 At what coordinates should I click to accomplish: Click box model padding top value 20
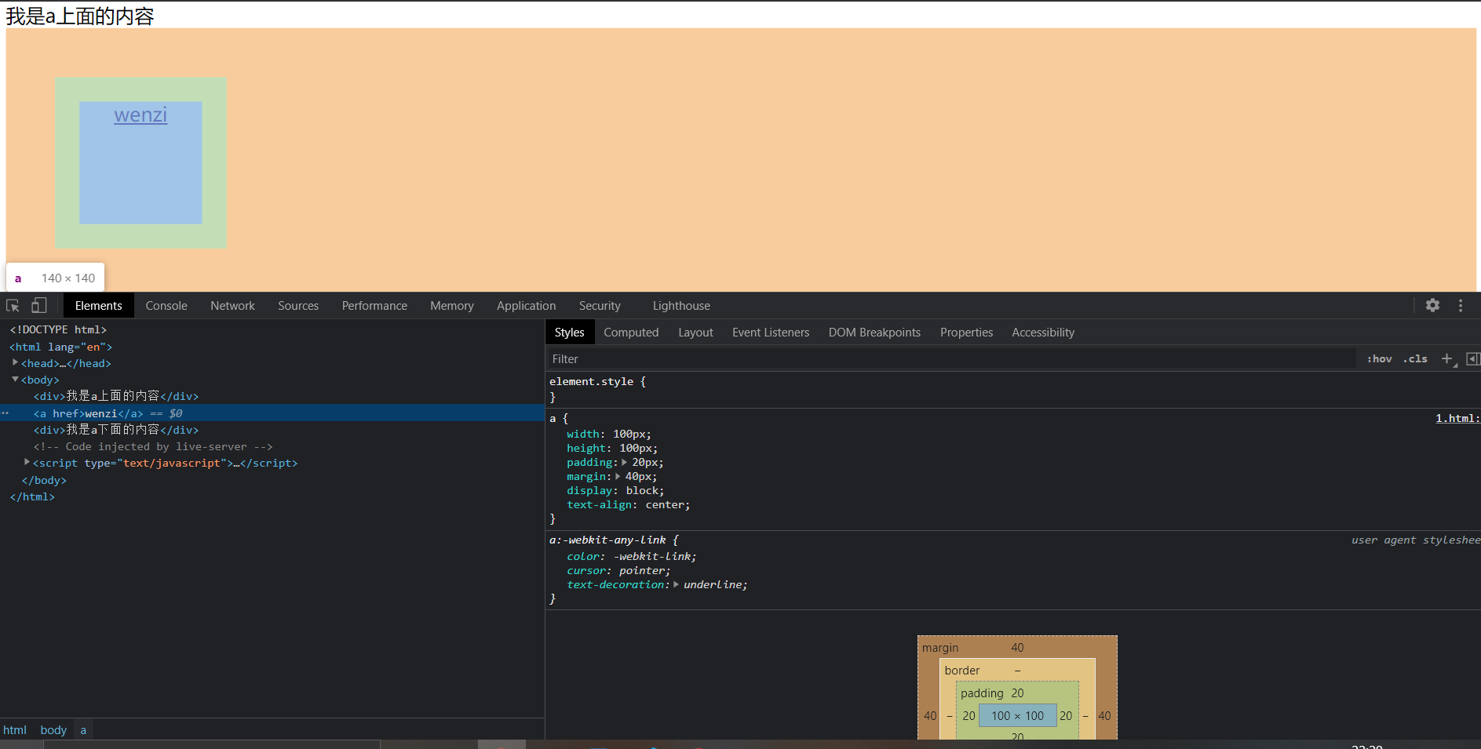1017,693
